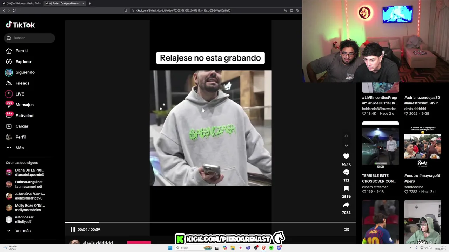Go forward in browser history
Image resolution: width=449 pixels, height=252 pixels.
click(9, 10)
